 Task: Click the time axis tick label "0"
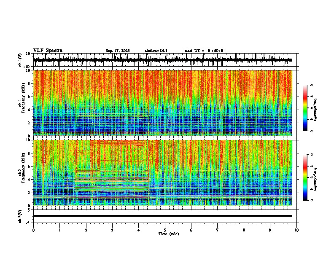33,230
